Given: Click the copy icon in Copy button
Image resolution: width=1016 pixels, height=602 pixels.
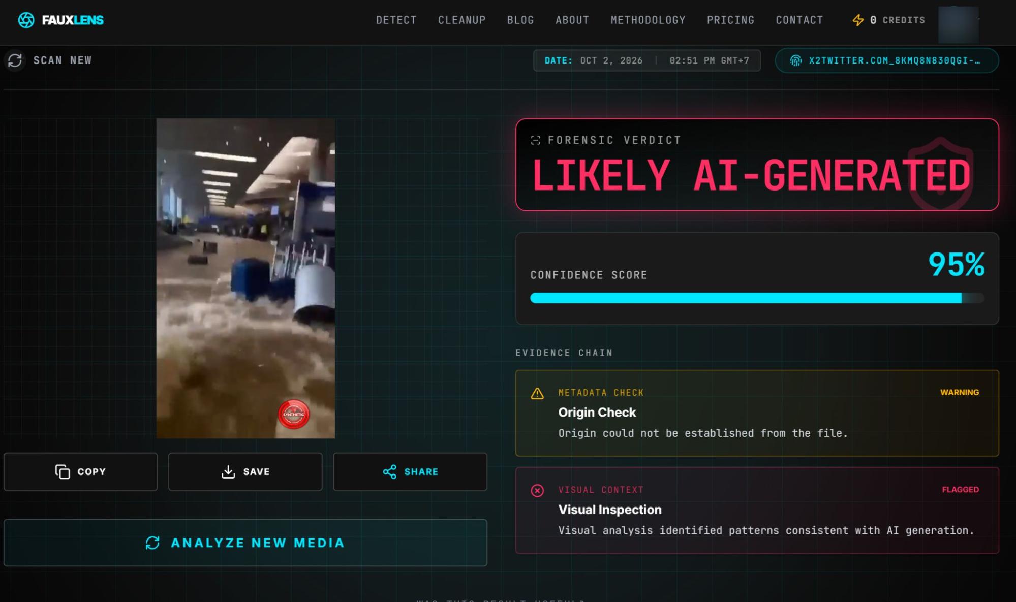Looking at the screenshot, I should [63, 471].
